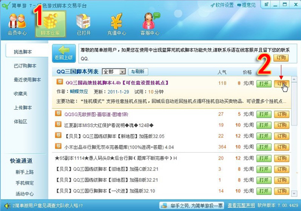Click 打开 for 【一次进】加强版32.10 row
Image resolution: width=301 pixels, height=211 pixels.
point(264,191)
